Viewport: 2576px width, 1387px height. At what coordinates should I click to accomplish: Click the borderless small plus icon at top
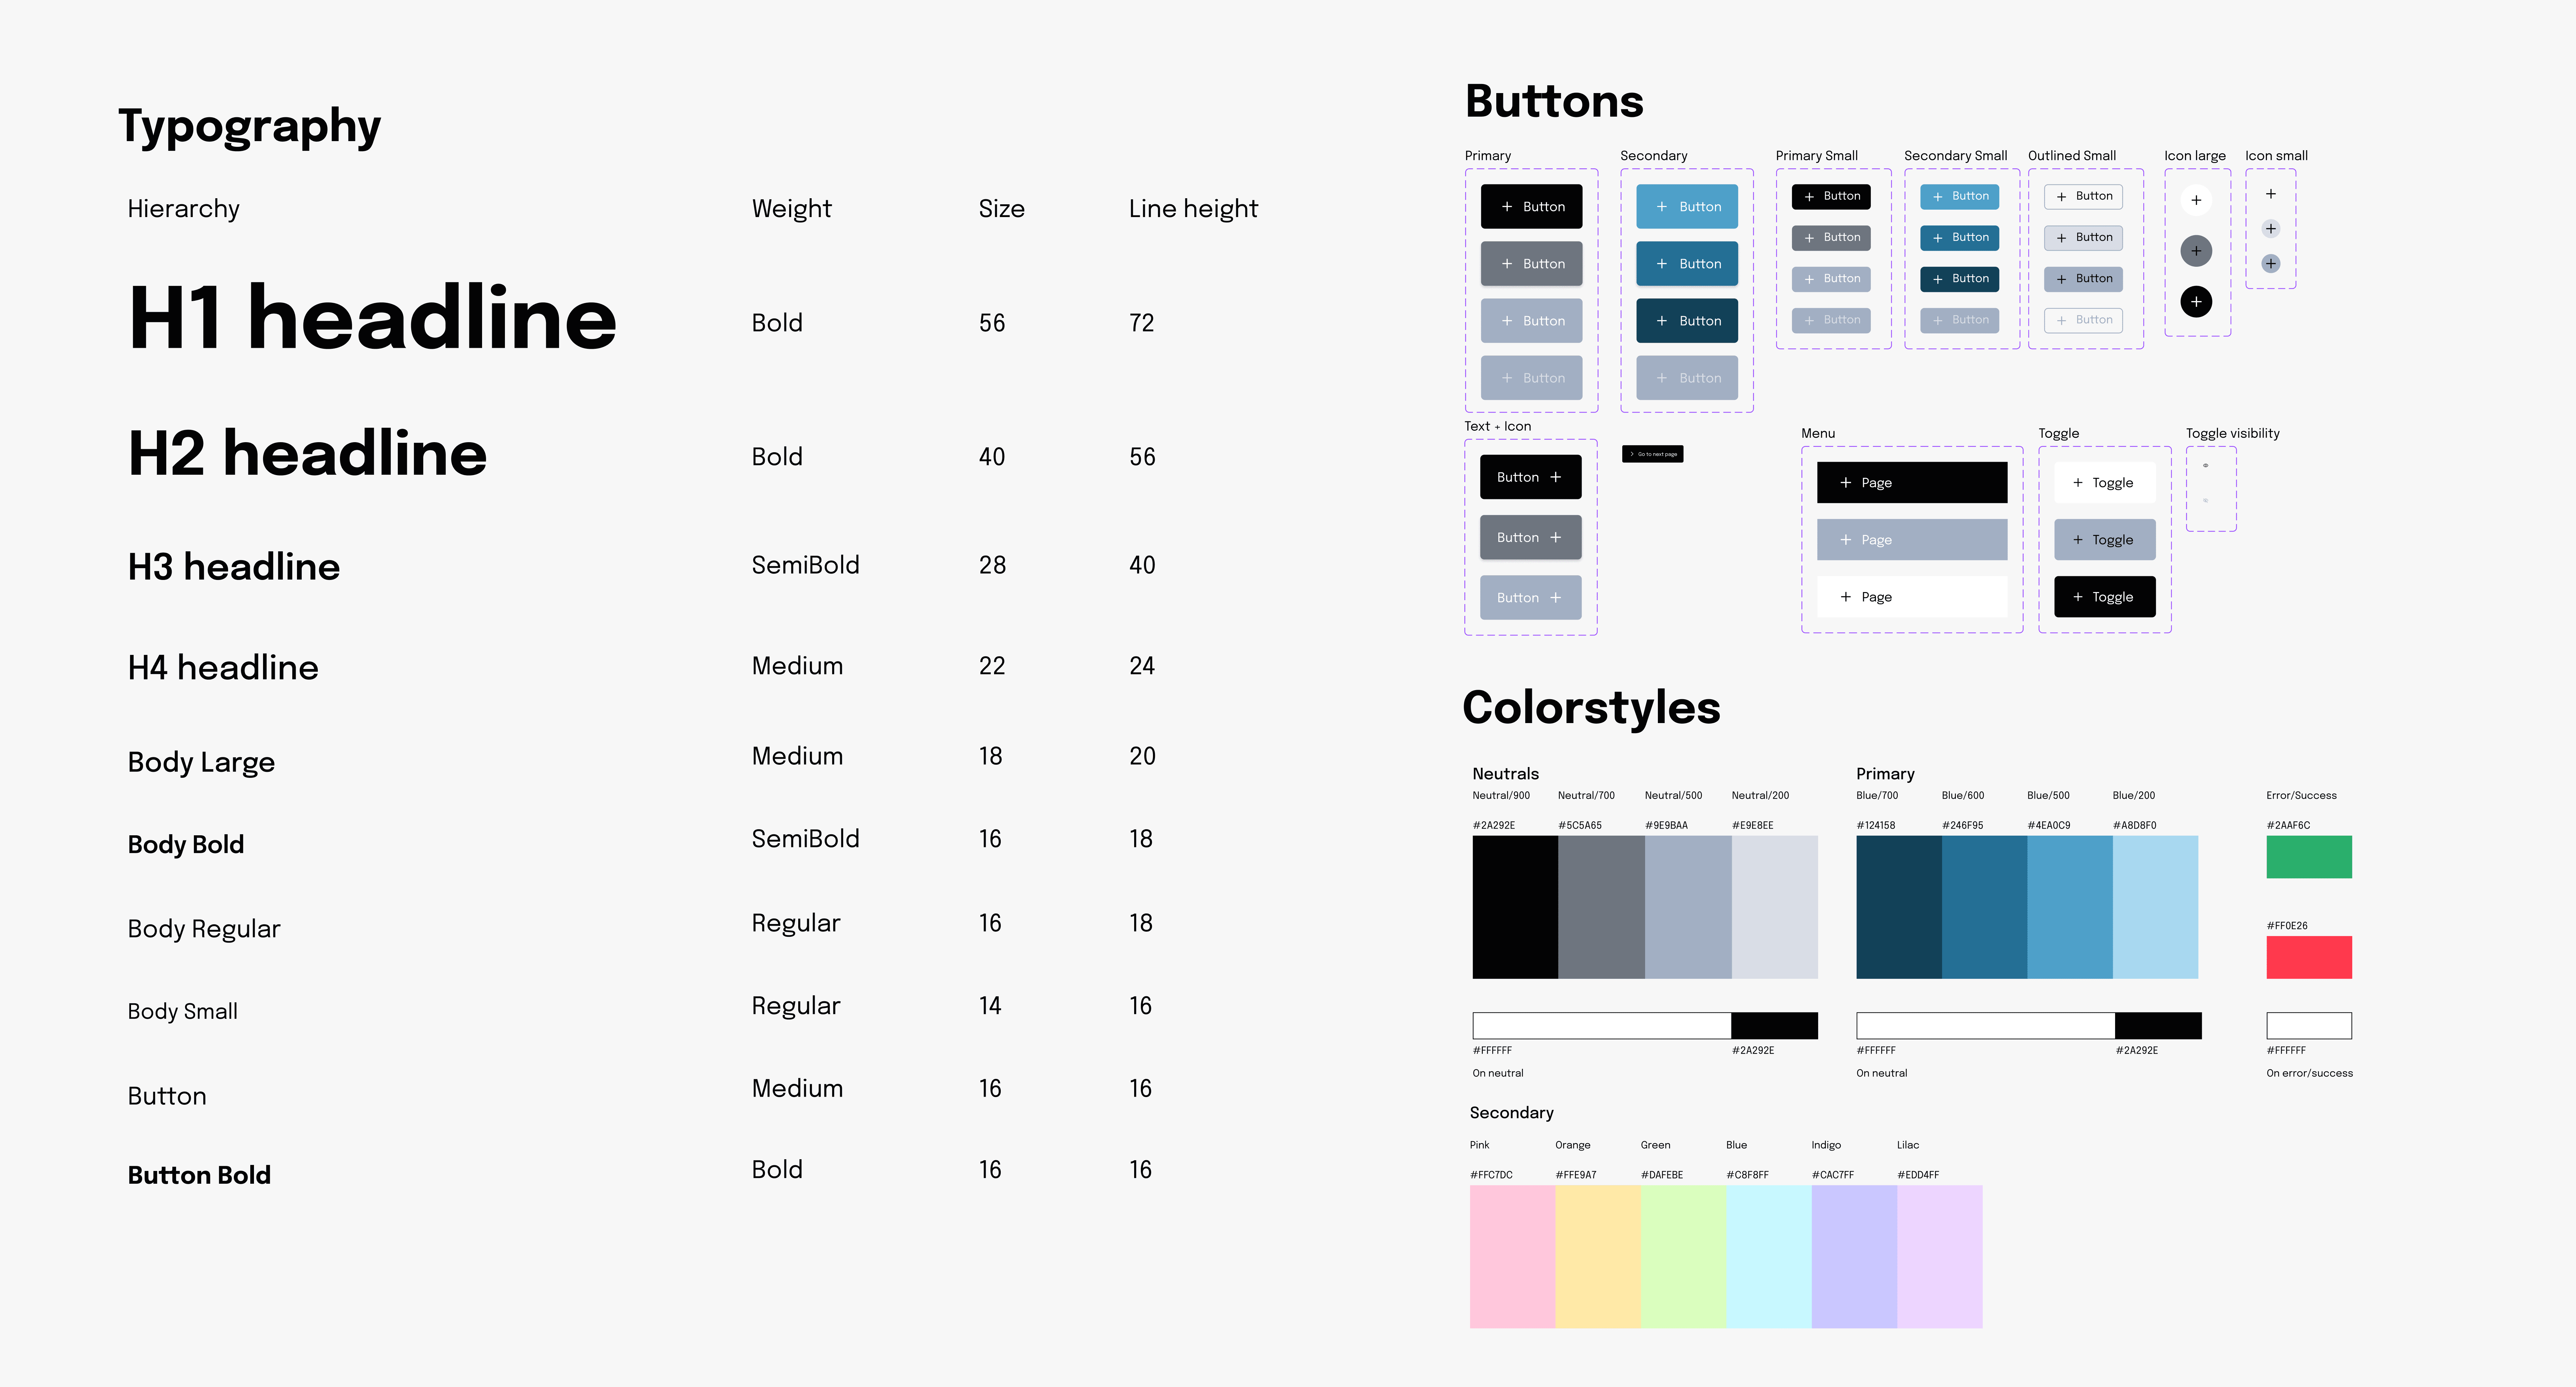coord(2271,194)
